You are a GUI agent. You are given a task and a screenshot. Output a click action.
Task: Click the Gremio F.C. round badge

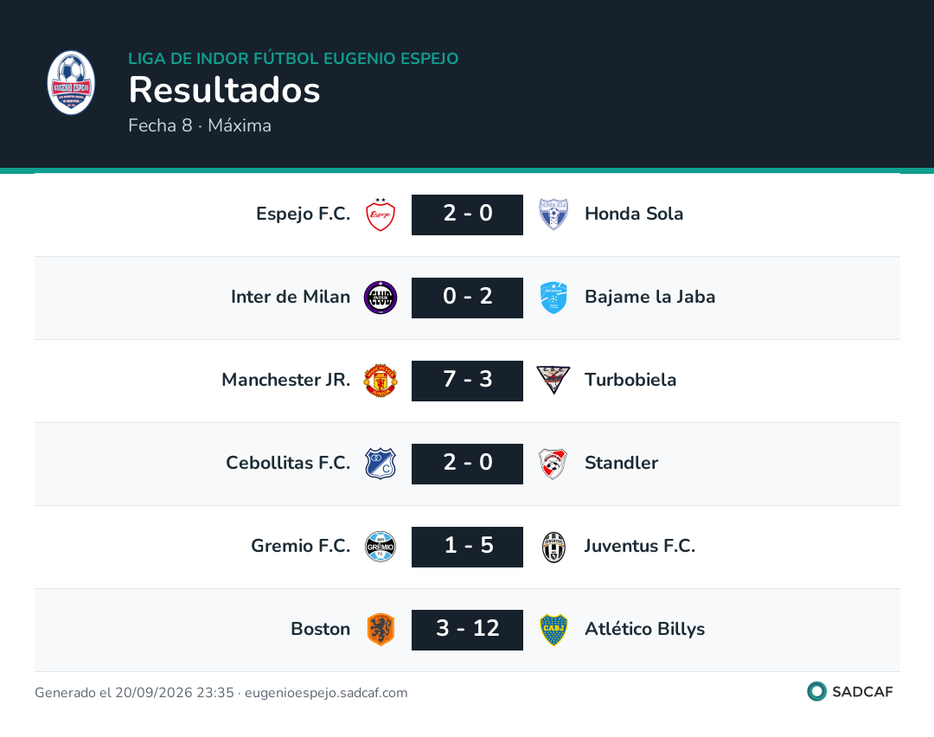pos(380,547)
